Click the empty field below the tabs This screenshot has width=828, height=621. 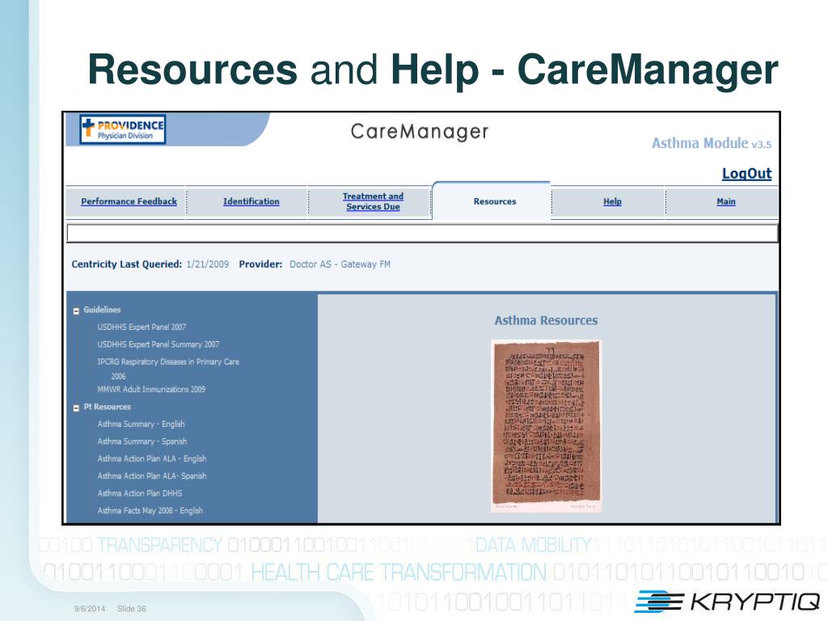(x=422, y=234)
